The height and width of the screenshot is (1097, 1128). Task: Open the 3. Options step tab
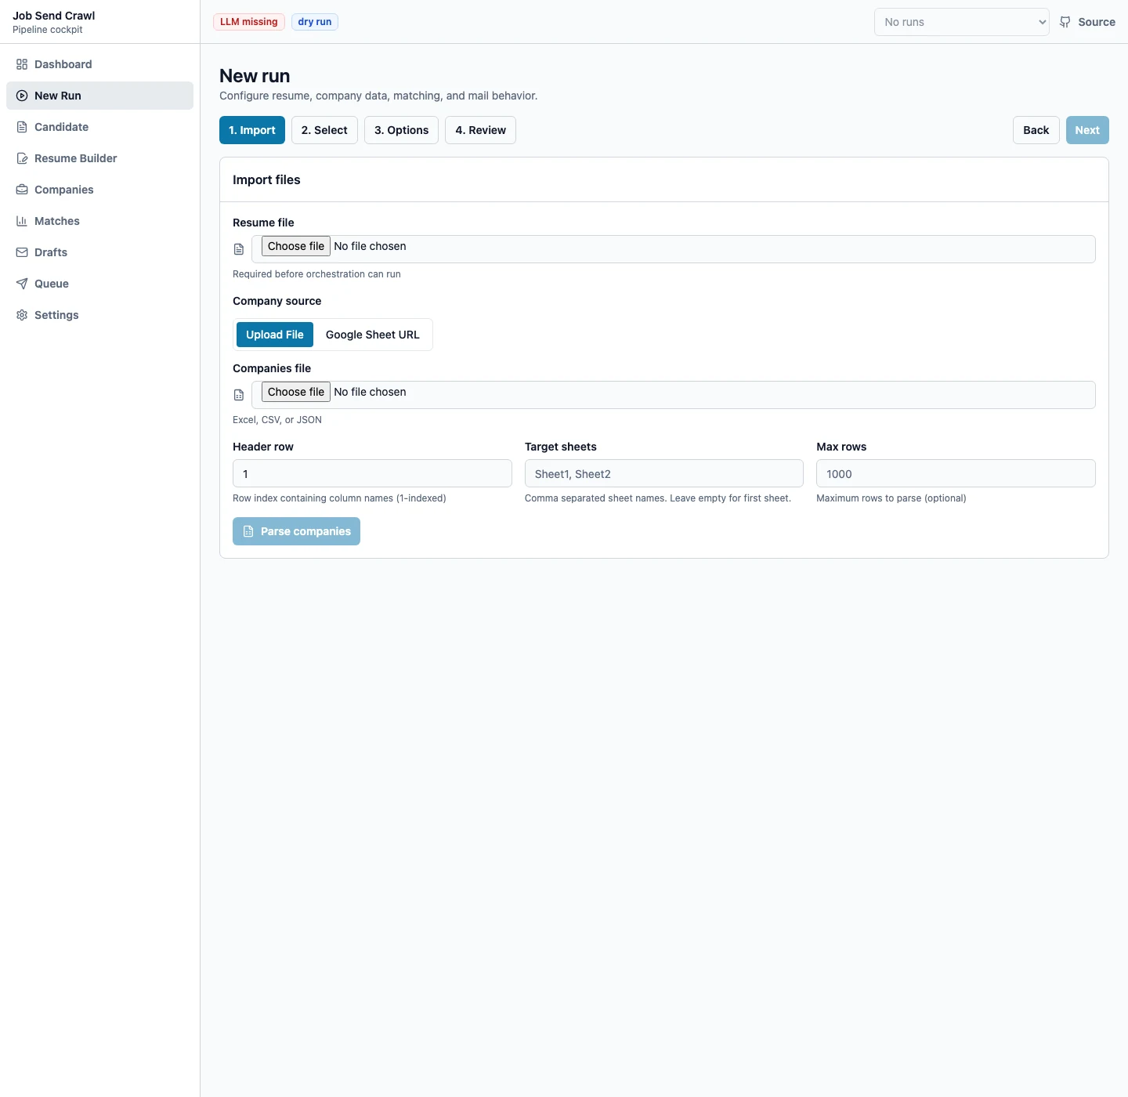coord(401,130)
